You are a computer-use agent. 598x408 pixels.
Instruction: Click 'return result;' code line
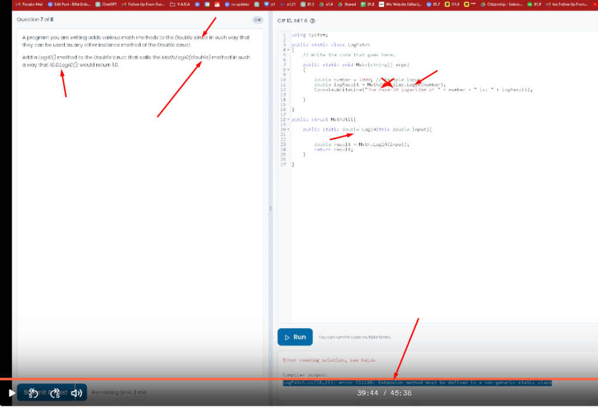tap(334, 149)
